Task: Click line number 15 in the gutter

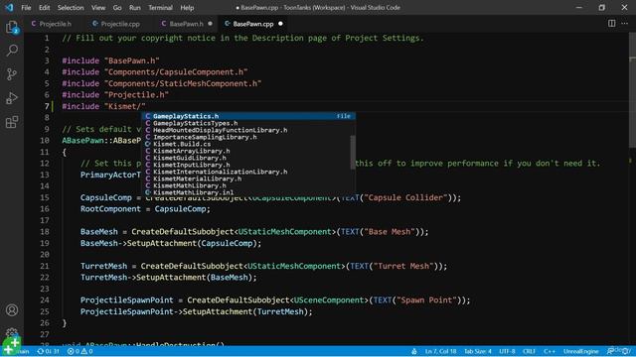Action: pos(45,197)
